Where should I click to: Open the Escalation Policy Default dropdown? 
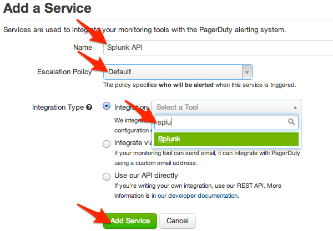tap(173, 71)
